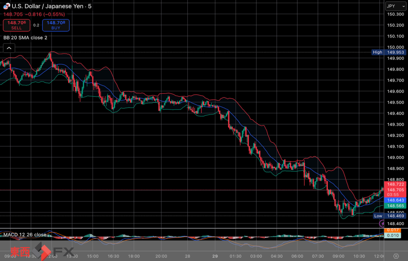Select the BB 20 SMA close 2 indicator label
The image size is (408, 261).
pyautogui.click(x=25, y=38)
